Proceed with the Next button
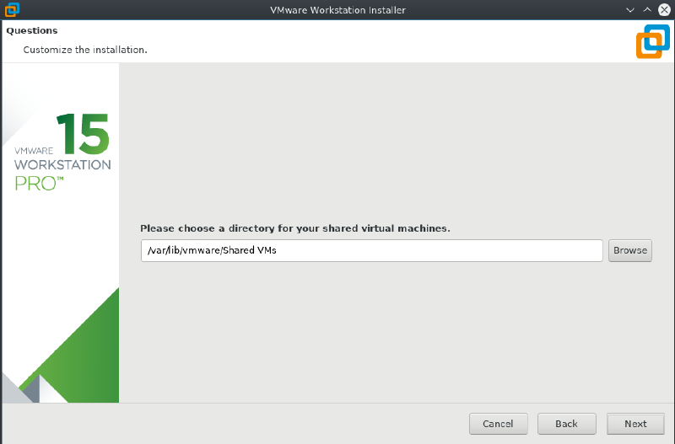 coord(635,424)
